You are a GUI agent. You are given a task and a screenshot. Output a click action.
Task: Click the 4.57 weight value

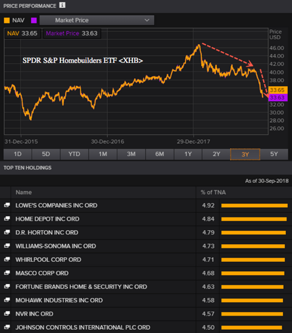[208, 314]
